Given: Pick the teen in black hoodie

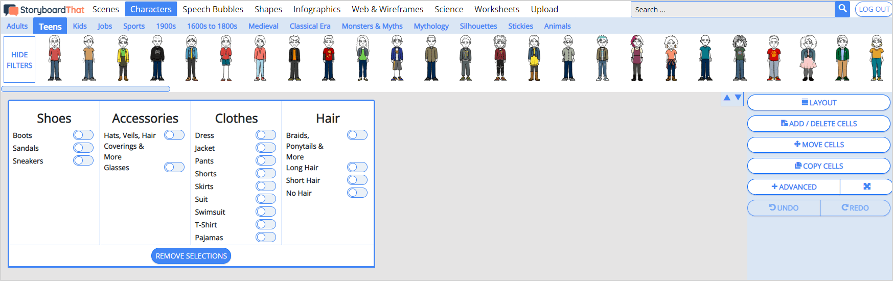Looking at the screenshot, I should tap(157, 58).
